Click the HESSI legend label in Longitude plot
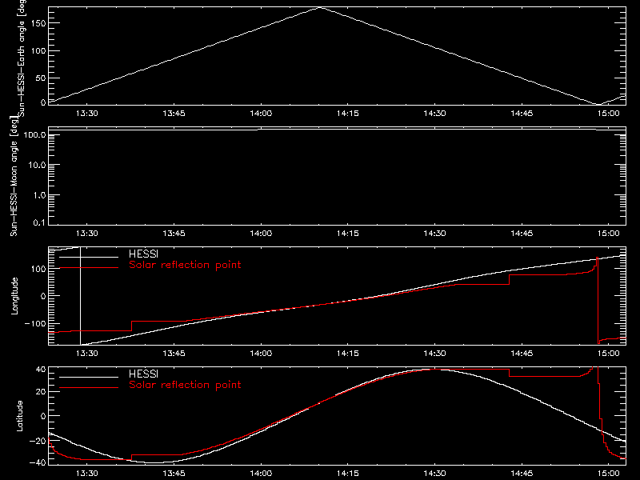 143,254
